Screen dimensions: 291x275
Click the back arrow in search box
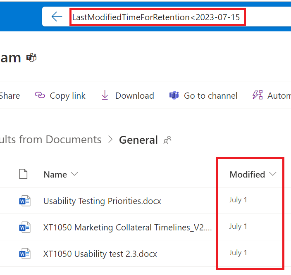(57, 17)
